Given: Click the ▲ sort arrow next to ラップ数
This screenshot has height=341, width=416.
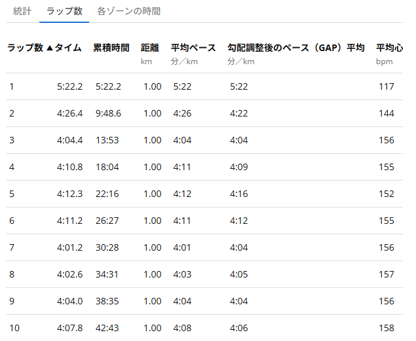Looking at the screenshot, I should click(x=49, y=48).
